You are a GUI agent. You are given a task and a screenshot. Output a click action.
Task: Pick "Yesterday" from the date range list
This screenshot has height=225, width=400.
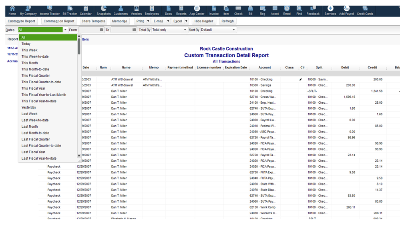point(29,107)
